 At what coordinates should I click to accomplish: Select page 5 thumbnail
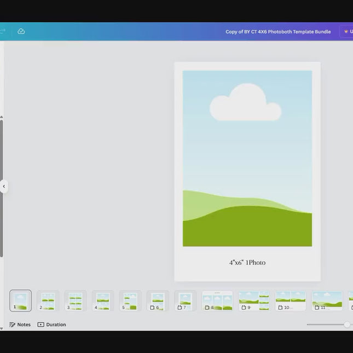(x=130, y=300)
